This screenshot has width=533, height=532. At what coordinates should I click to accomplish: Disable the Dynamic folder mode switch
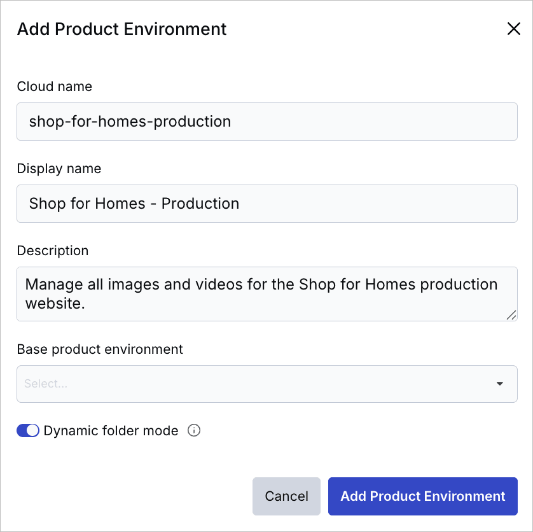[x=28, y=430]
